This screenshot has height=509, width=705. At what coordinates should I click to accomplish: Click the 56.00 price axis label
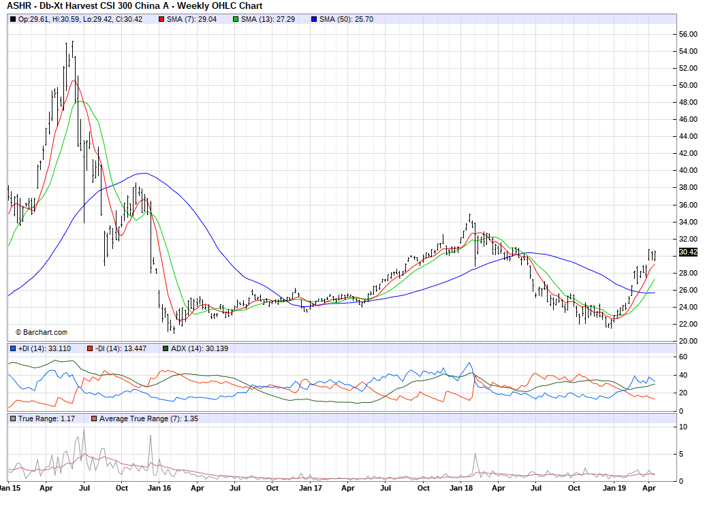click(x=687, y=34)
